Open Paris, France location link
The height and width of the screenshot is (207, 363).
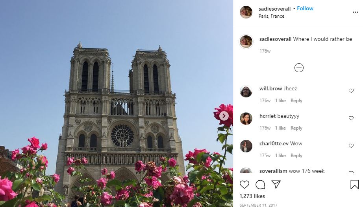pos(271,16)
